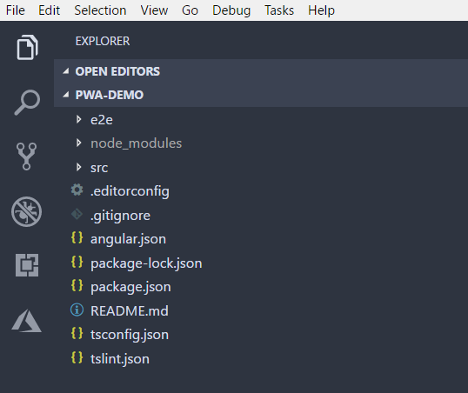Expand the e2e folder arrow

click(79, 119)
